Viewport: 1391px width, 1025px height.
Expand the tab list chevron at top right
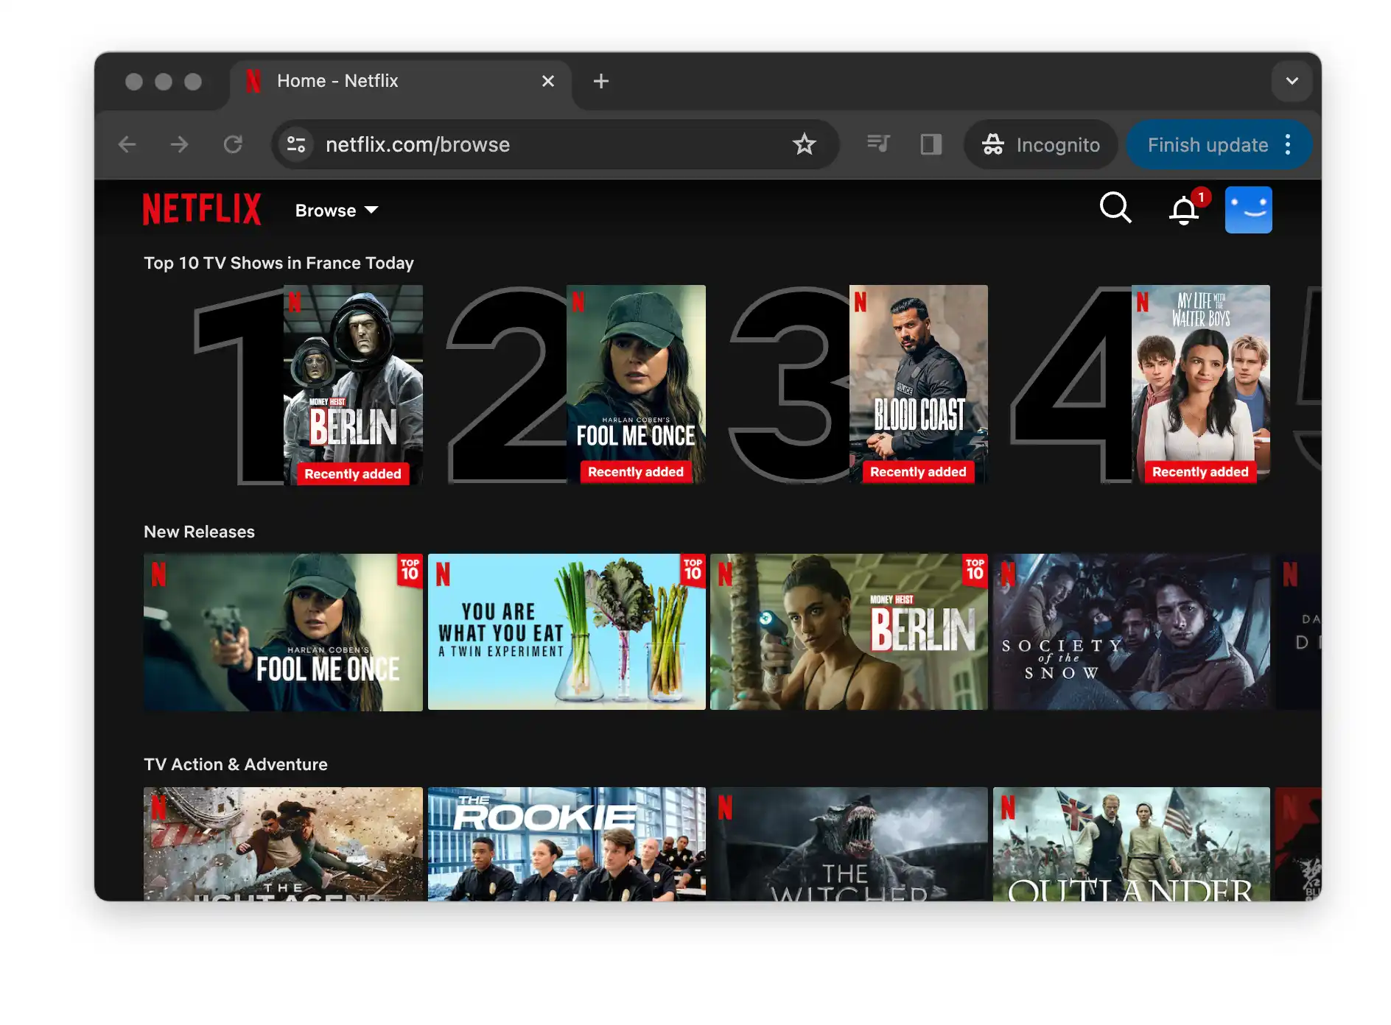pos(1292,81)
